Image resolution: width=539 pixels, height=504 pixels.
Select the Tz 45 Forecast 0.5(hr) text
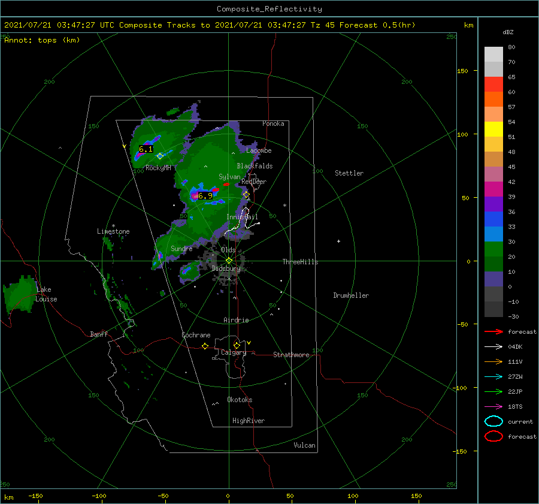pos(363,25)
